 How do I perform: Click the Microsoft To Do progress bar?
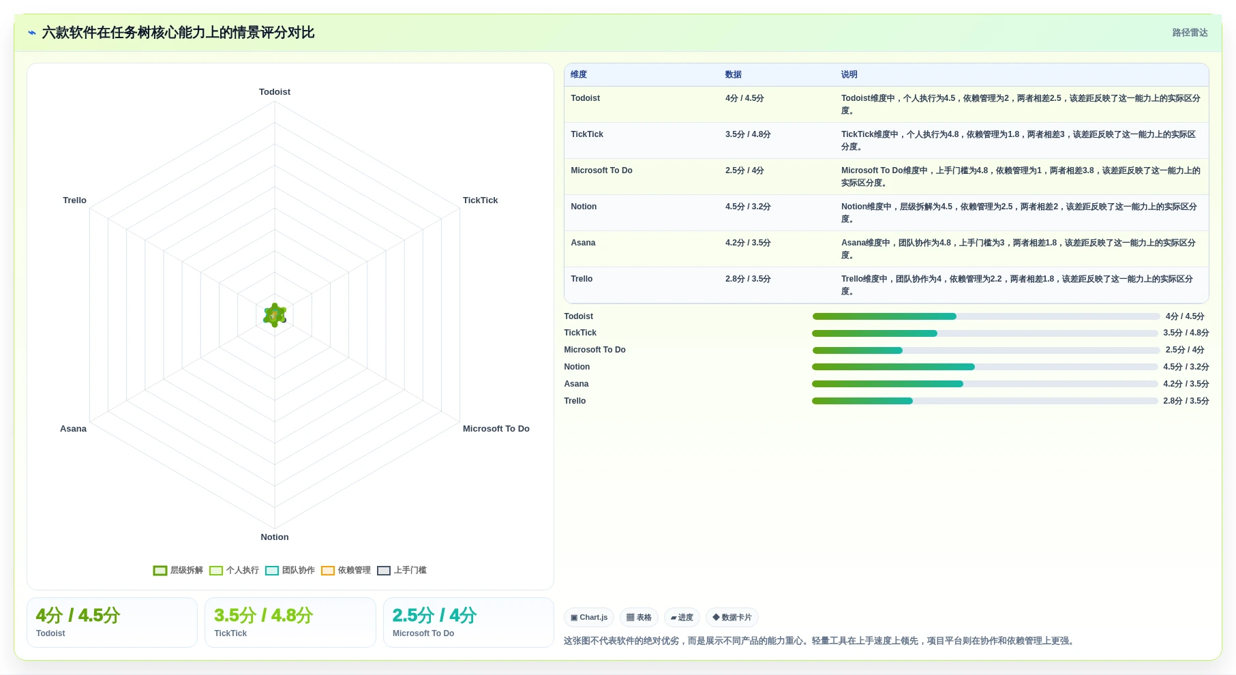pyautogui.click(x=986, y=350)
